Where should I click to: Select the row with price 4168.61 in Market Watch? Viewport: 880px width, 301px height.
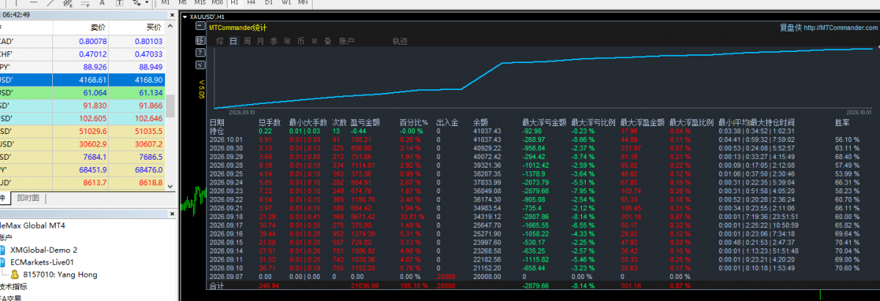click(82, 80)
